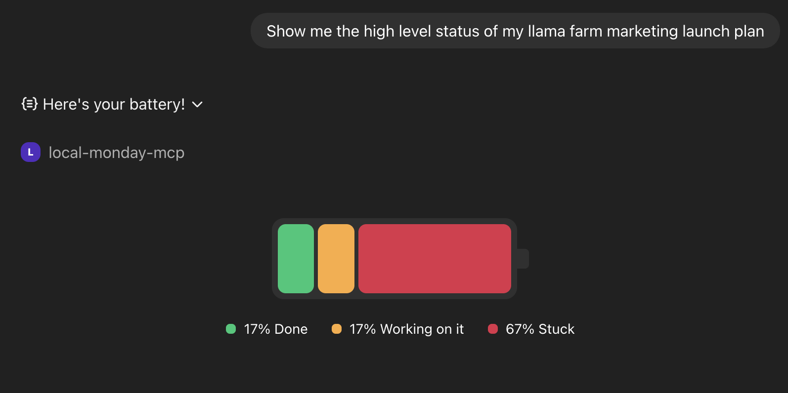Click the code block icon beside "Here's your battery!"
The image size is (788, 393).
pos(29,104)
